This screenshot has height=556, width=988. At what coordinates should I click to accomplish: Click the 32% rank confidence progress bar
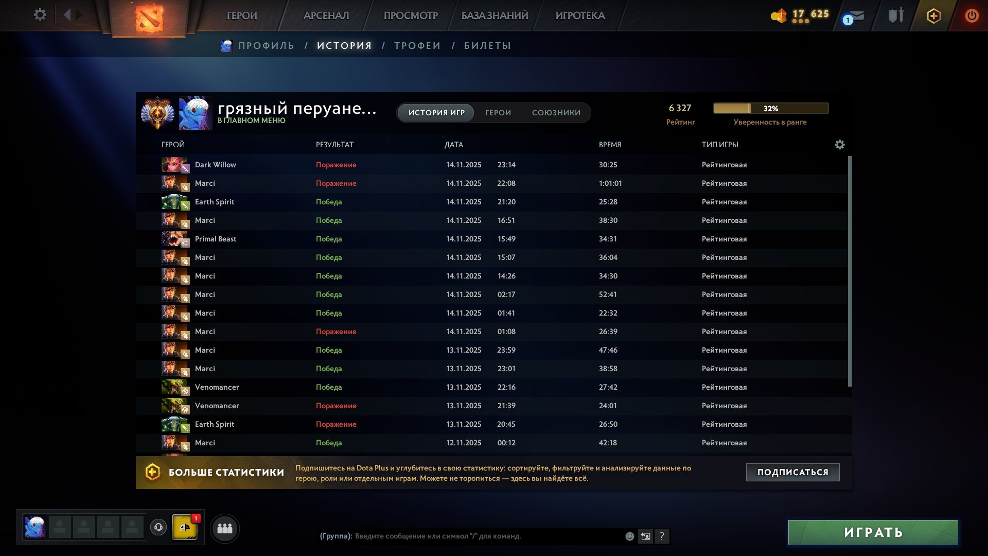770,108
